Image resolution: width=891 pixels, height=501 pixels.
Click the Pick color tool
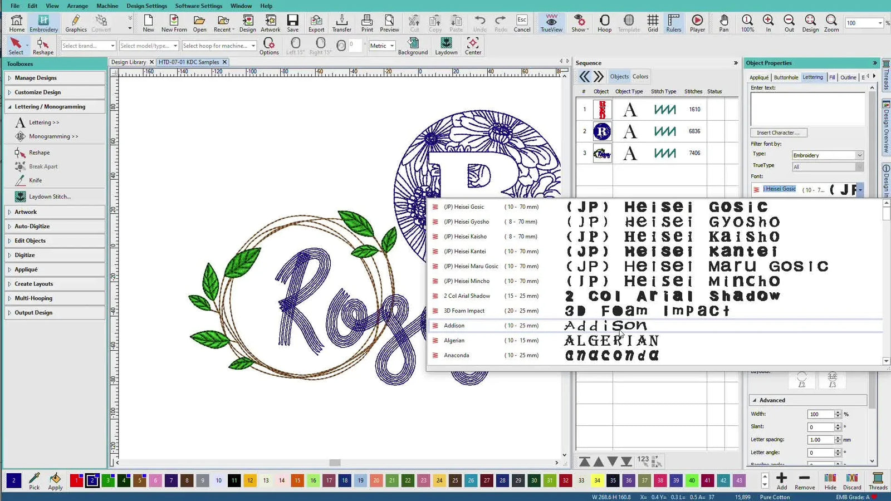(x=35, y=481)
